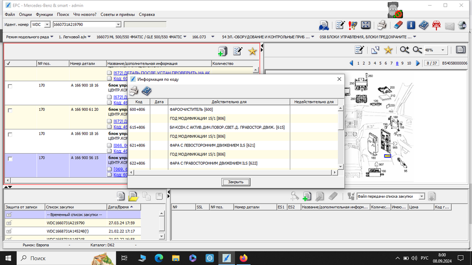Viewport: 472px width, 265px height.
Task: Click parts list horizontal scrollbar
Action: pyautogui.click(x=132, y=181)
